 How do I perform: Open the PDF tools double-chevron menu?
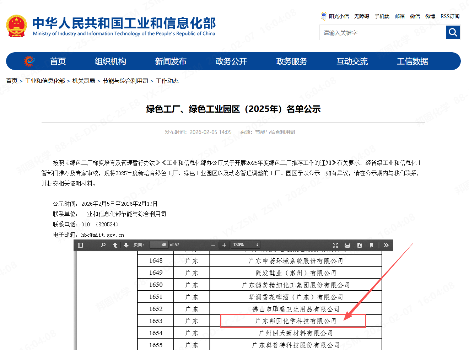tap(386, 245)
